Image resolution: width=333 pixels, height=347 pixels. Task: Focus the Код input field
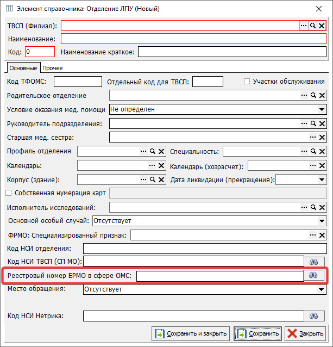[40, 52]
